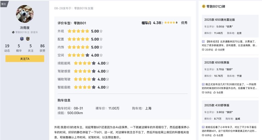The image size is (262, 140).
Task: Open the 5 精华 stat
Action: 19,48
